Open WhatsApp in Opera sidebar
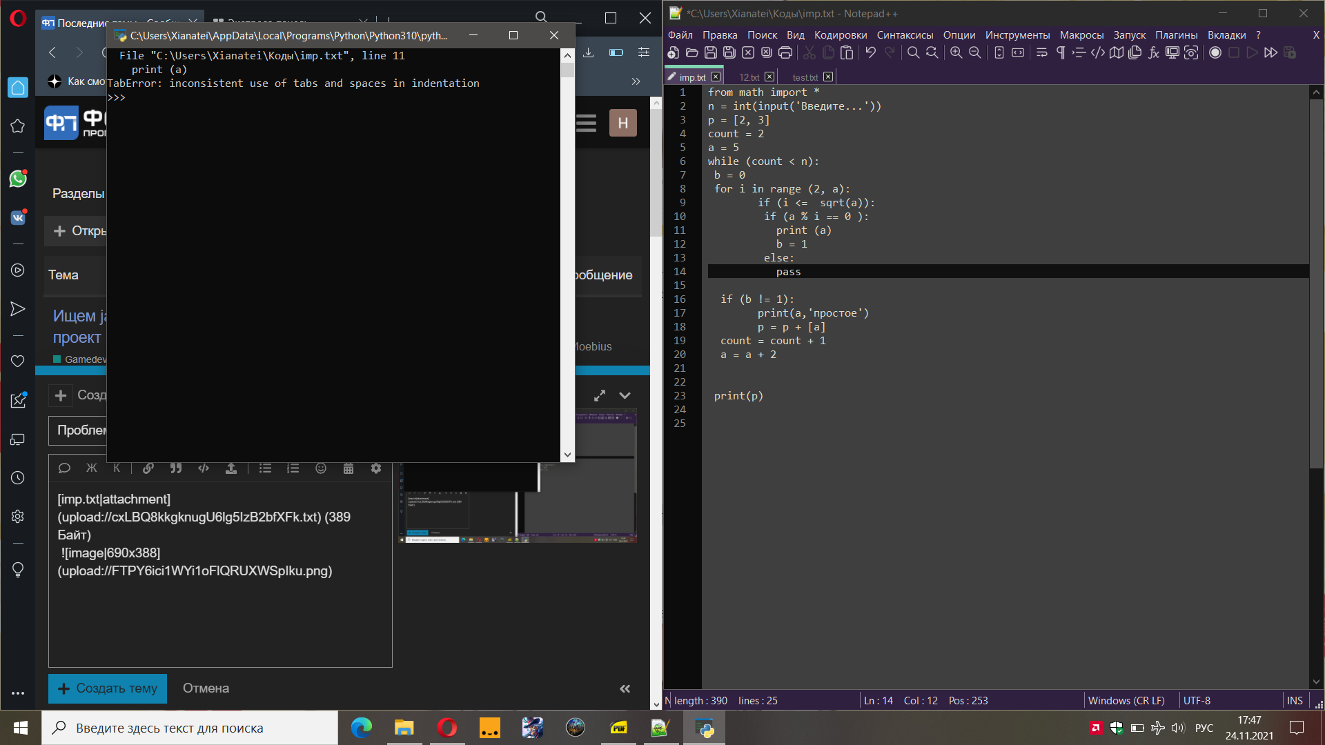The image size is (1325, 745). point(18,179)
